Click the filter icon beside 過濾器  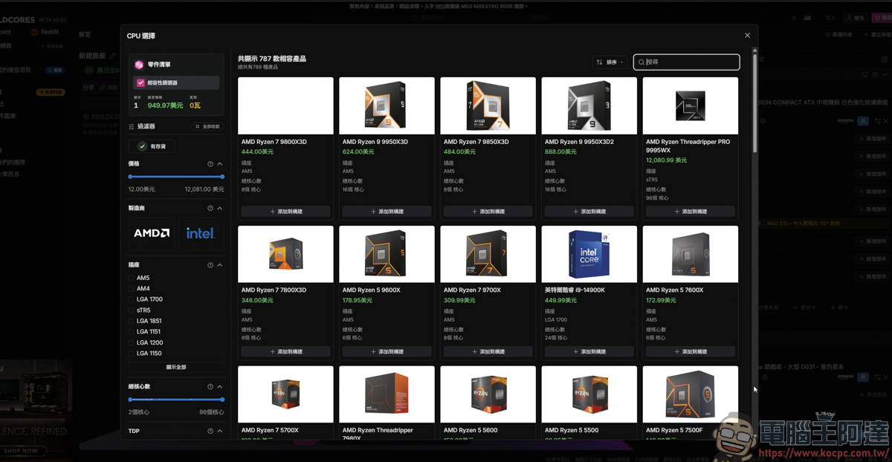click(x=132, y=127)
